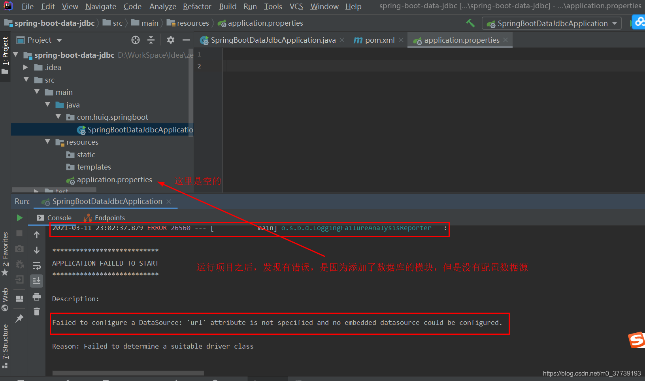645x381 pixels.
Task: Click line 2 in the editor
Action: [x=435, y=66]
